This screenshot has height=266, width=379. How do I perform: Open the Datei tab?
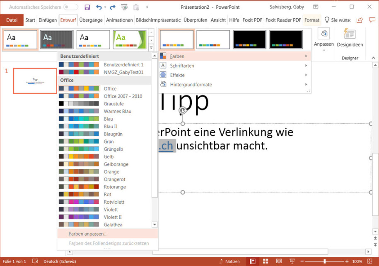point(12,20)
